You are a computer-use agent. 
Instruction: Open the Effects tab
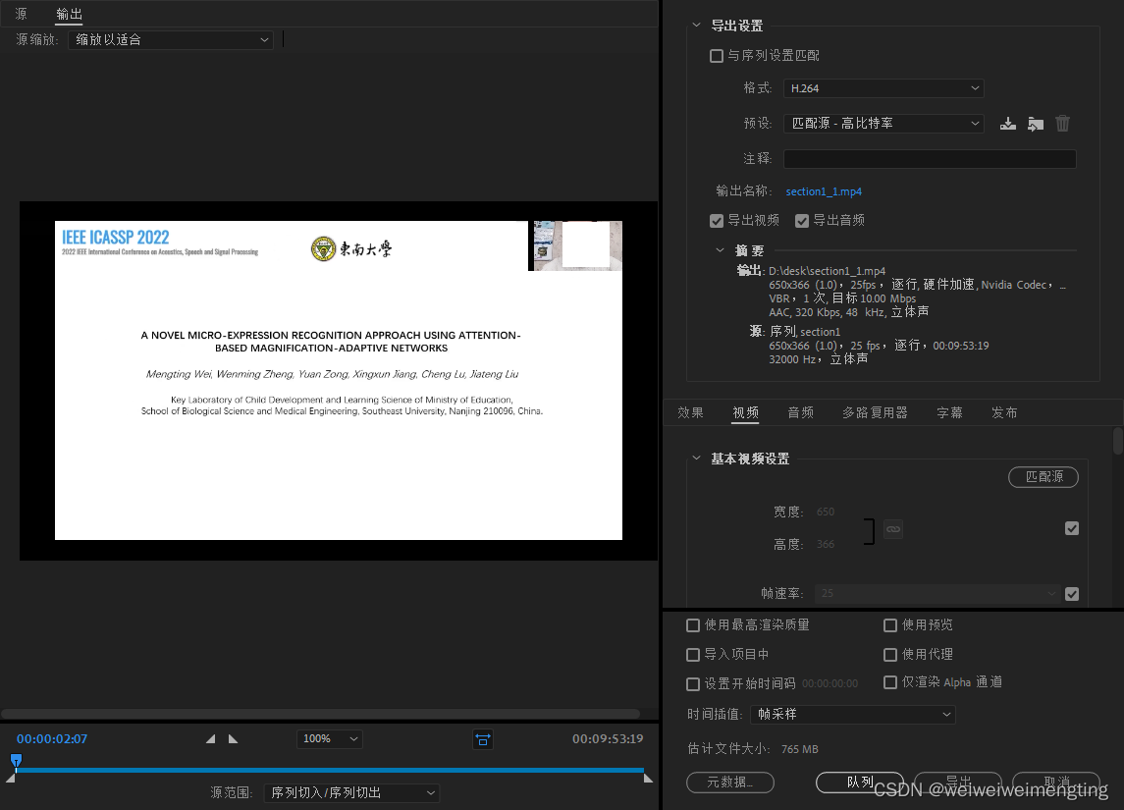point(690,413)
